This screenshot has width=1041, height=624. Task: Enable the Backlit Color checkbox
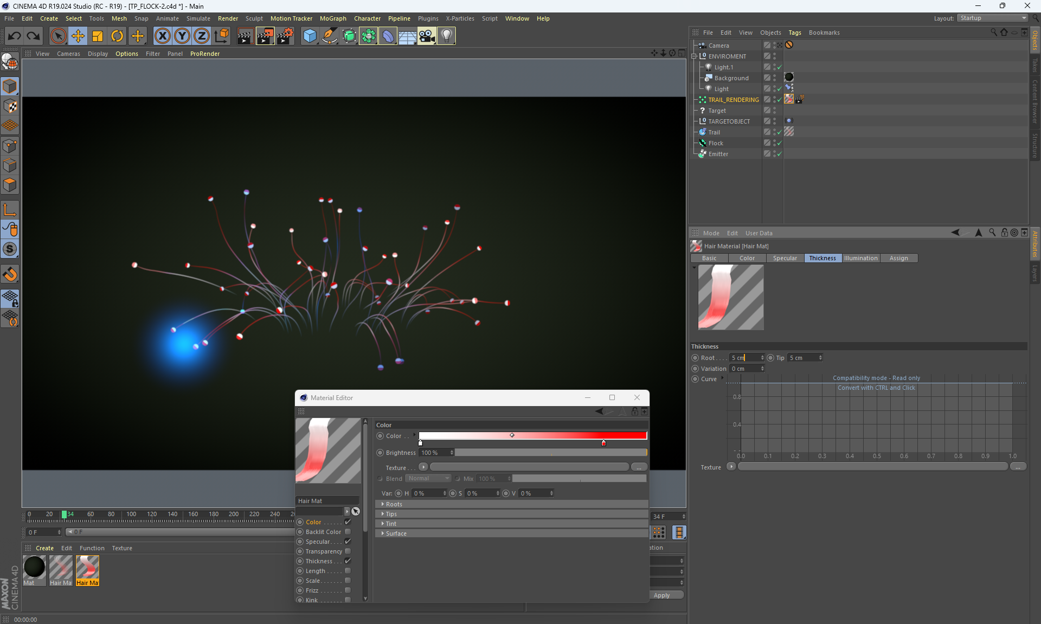(348, 532)
